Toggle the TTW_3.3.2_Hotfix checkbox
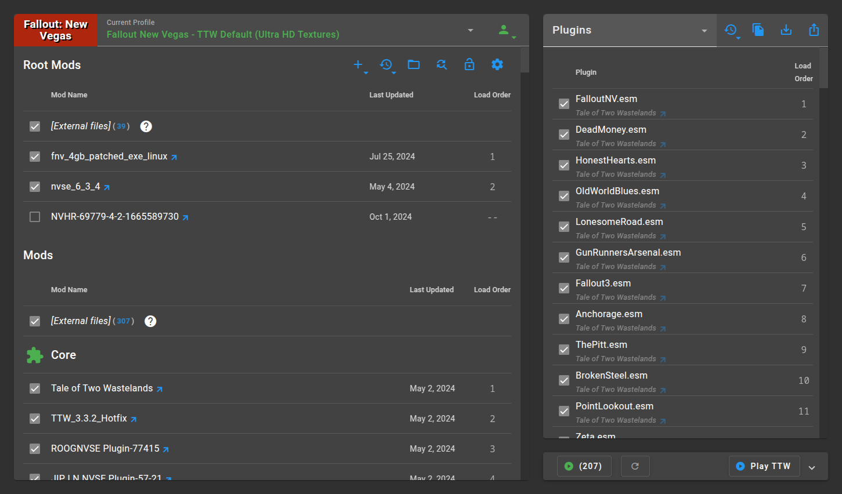842x494 pixels. point(35,419)
